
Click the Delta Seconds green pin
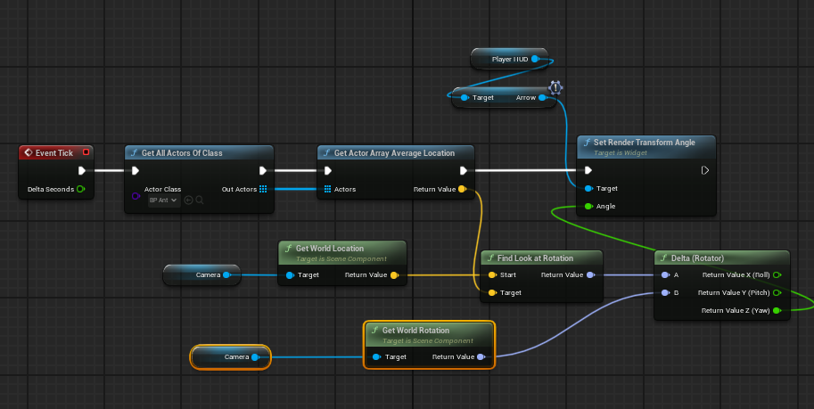point(80,189)
